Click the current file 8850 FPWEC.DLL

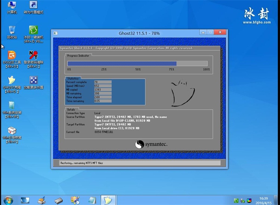click(104, 132)
